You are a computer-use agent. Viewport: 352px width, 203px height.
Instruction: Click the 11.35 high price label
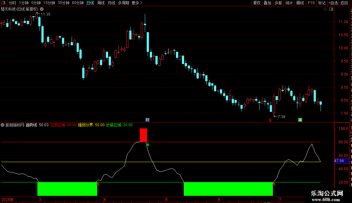coord(45,14)
